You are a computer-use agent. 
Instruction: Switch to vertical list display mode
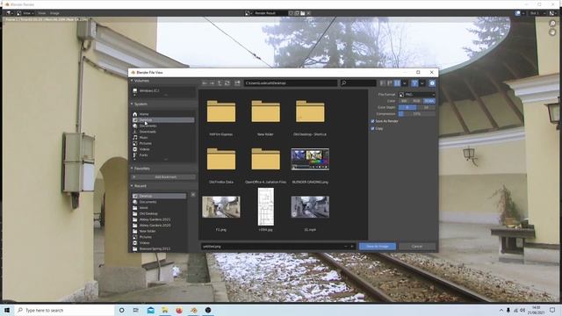pyautogui.click(x=383, y=83)
